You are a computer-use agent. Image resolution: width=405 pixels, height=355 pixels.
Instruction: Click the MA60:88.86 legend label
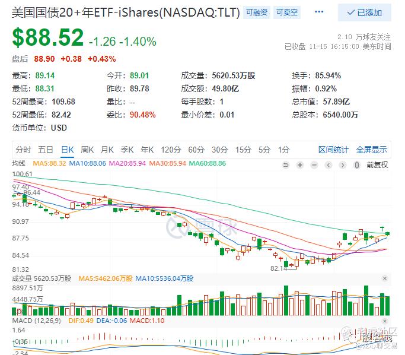(208, 163)
